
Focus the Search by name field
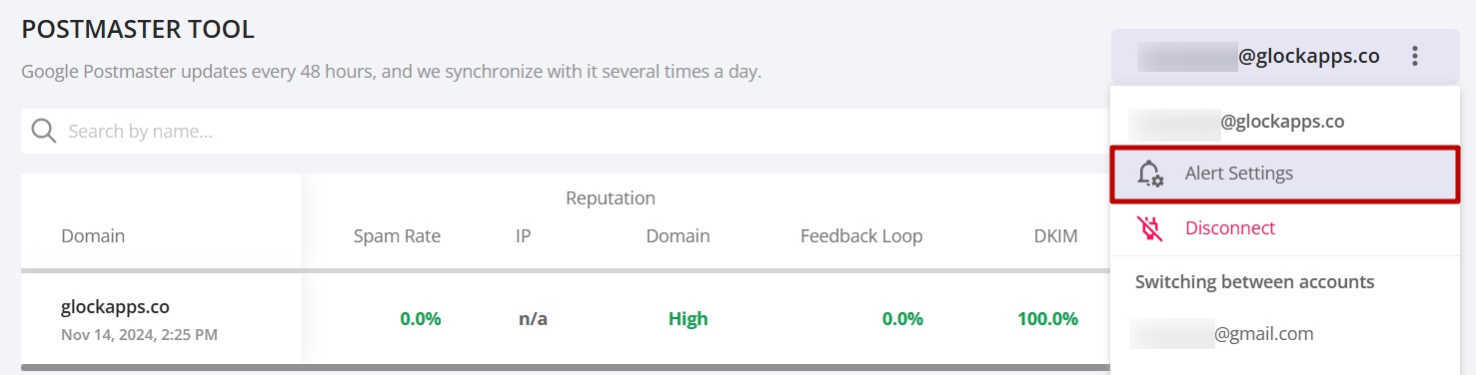pyautogui.click(x=565, y=132)
